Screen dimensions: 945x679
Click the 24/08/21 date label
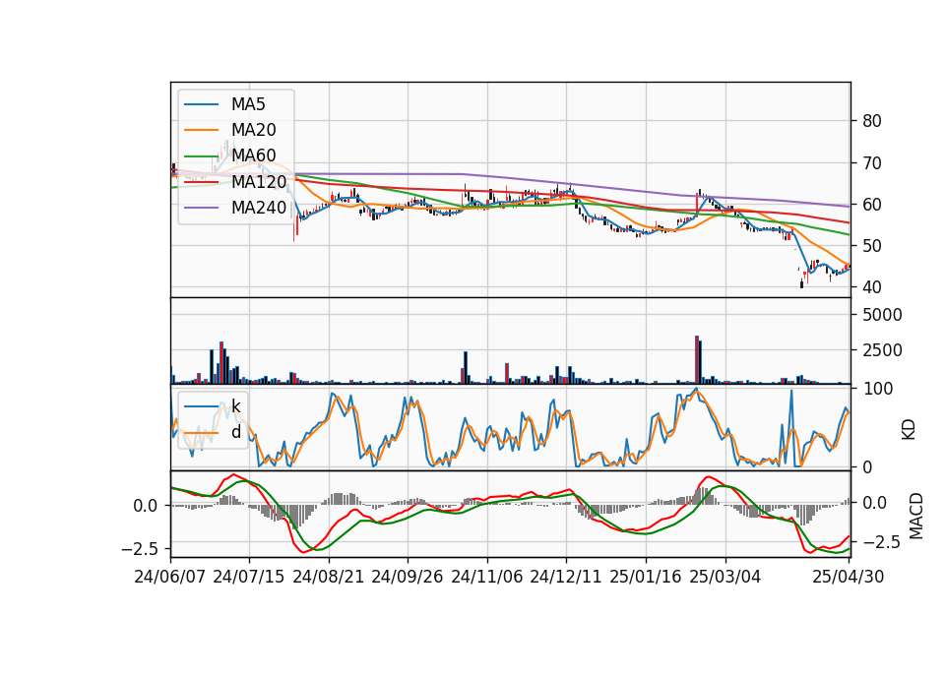click(329, 577)
